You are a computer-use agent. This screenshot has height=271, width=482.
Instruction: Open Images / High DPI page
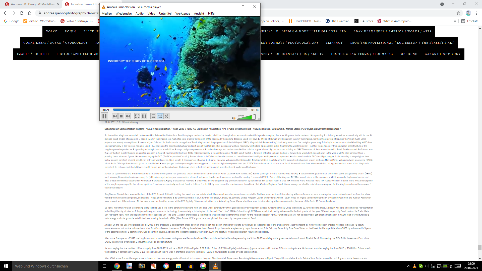click(33, 54)
